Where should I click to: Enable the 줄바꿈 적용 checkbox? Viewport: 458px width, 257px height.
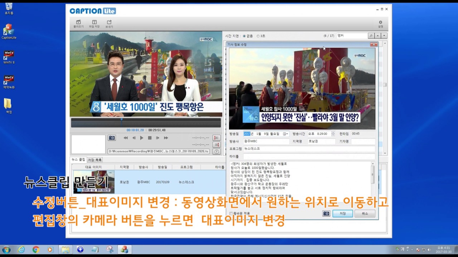click(x=231, y=213)
